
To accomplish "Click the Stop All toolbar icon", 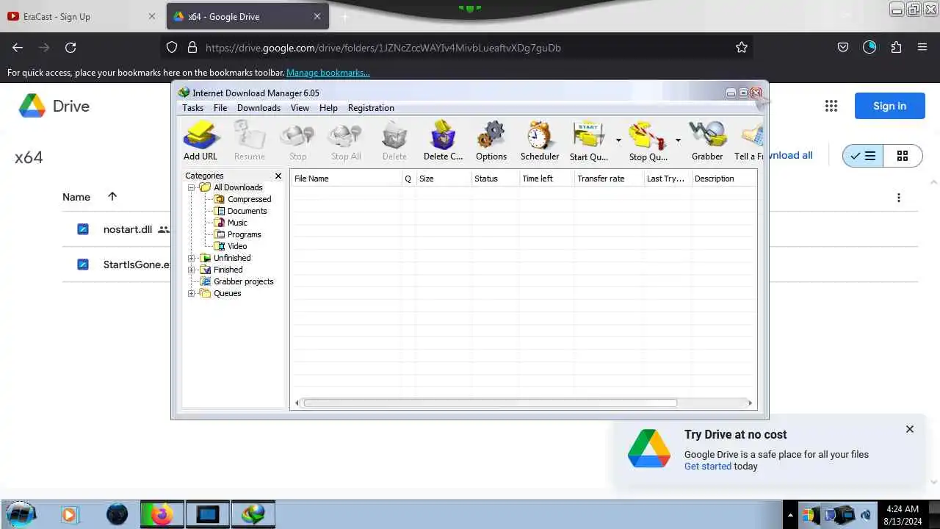I will (x=345, y=140).
